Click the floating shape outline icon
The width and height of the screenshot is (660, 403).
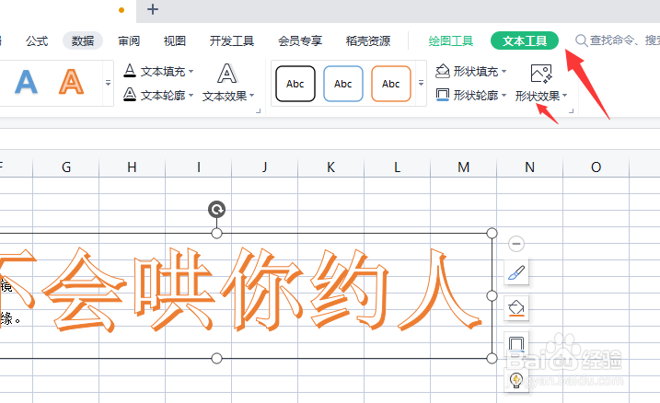click(516, 343)
